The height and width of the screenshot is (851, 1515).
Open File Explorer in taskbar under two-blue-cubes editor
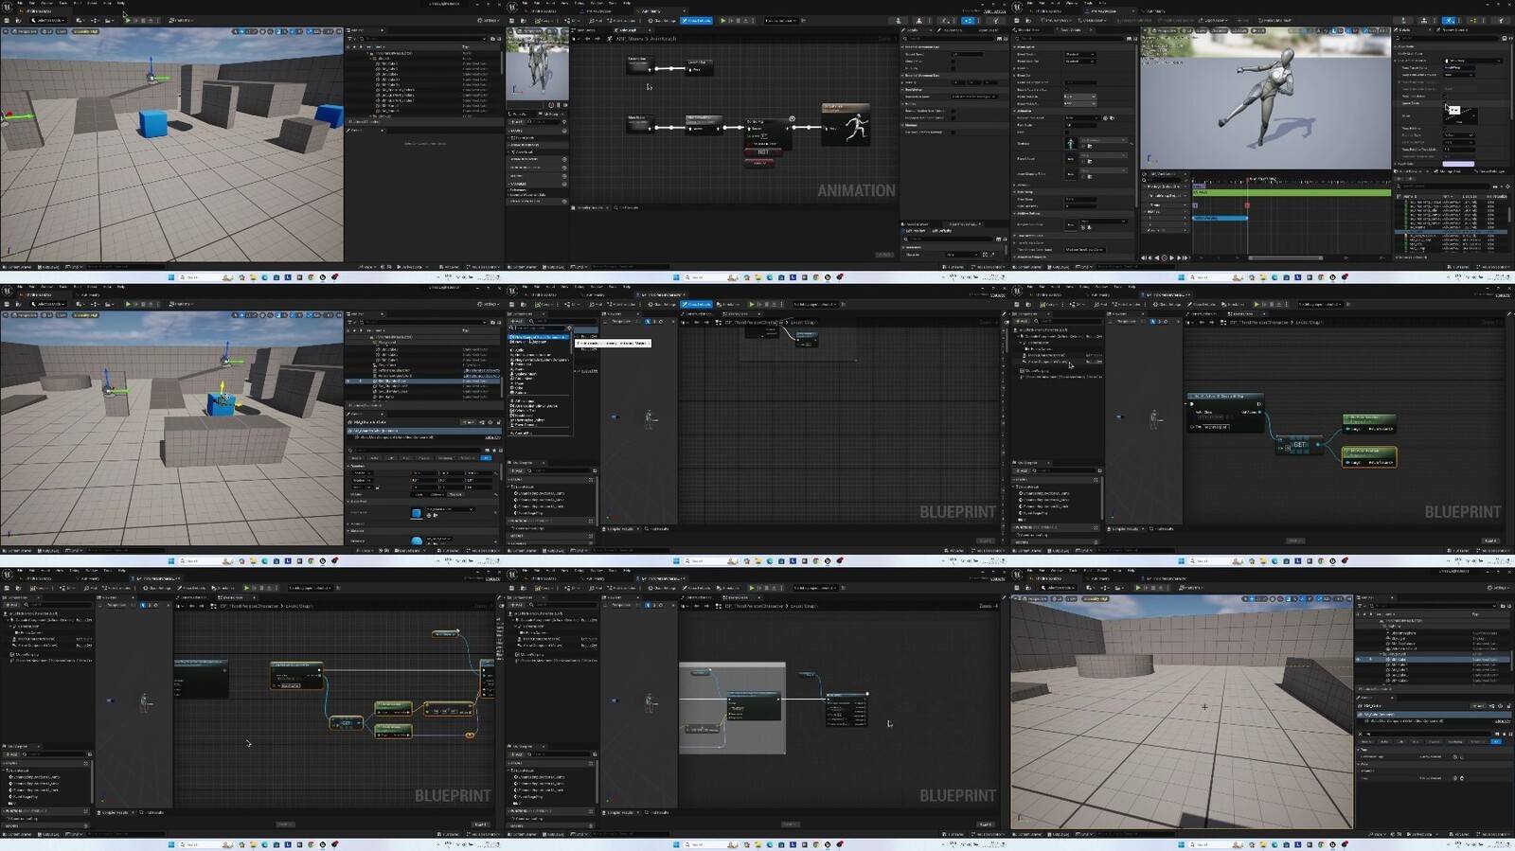(253, 277)
